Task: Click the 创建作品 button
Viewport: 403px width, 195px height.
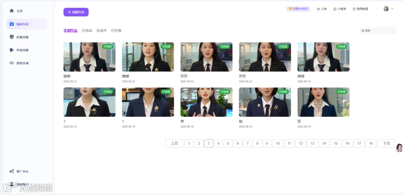Action: [76, 12]
